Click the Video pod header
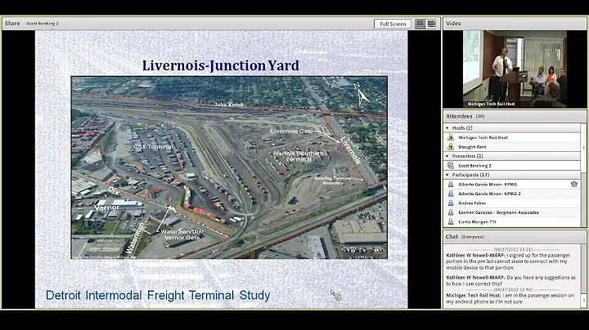Viewport: 589px width, 330px height. tap(515, 23)
